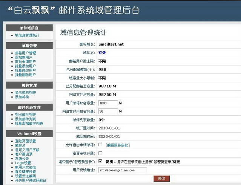Click the 修改 submit button

click(x=162, y=178)
